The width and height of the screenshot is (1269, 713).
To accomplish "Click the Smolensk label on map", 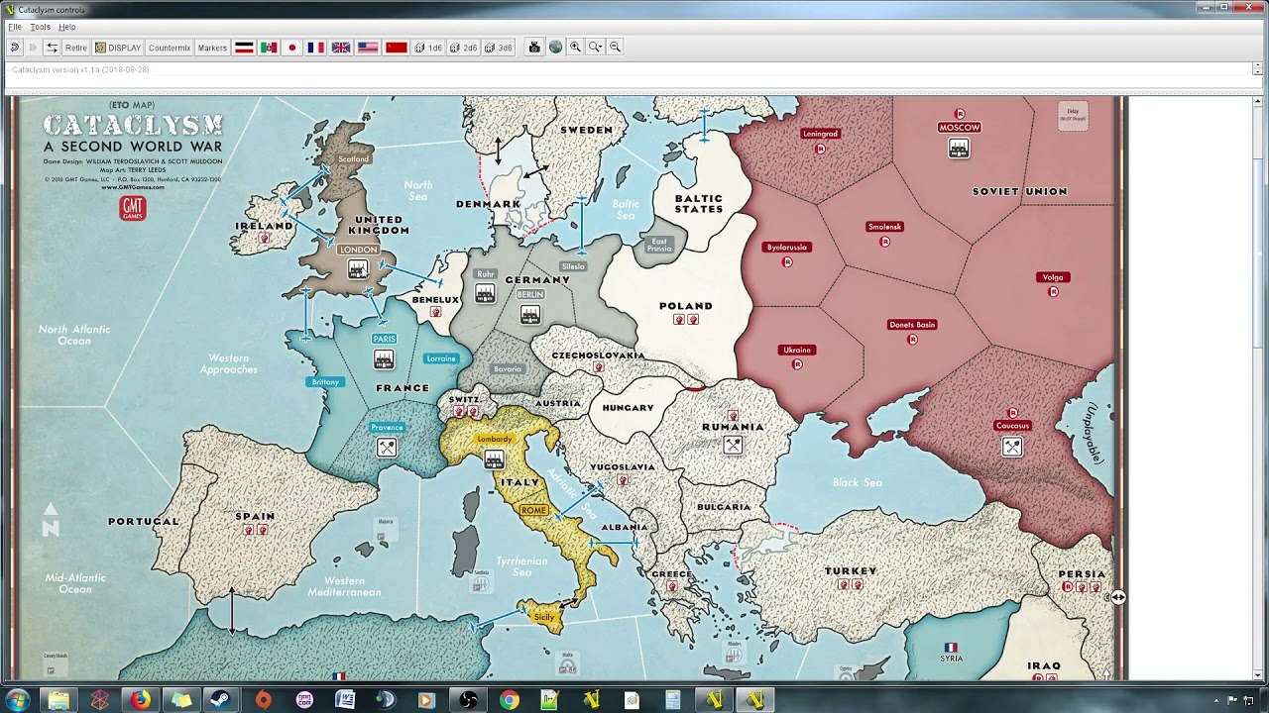I will coord(884,226).
